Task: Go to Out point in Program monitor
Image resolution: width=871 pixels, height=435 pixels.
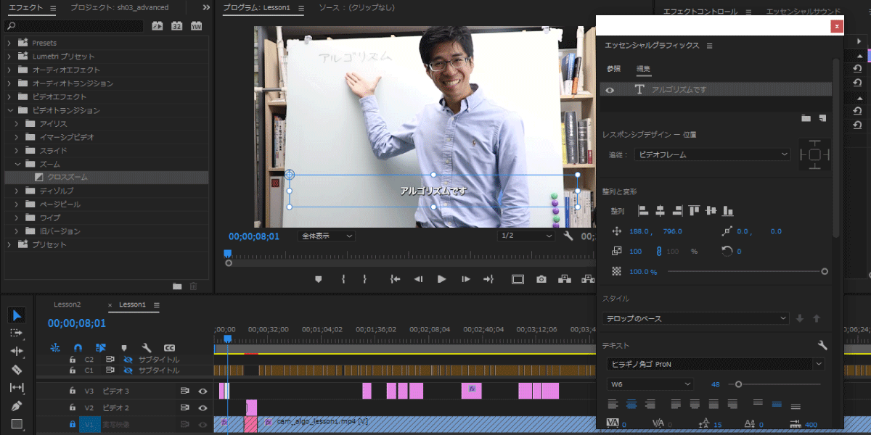Action: pos(488,279)
